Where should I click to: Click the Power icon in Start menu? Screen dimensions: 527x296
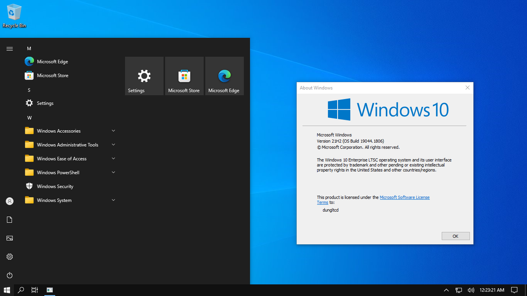(x=9, y=275)
